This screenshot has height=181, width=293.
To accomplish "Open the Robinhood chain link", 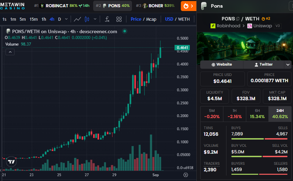I will [225, 26].
